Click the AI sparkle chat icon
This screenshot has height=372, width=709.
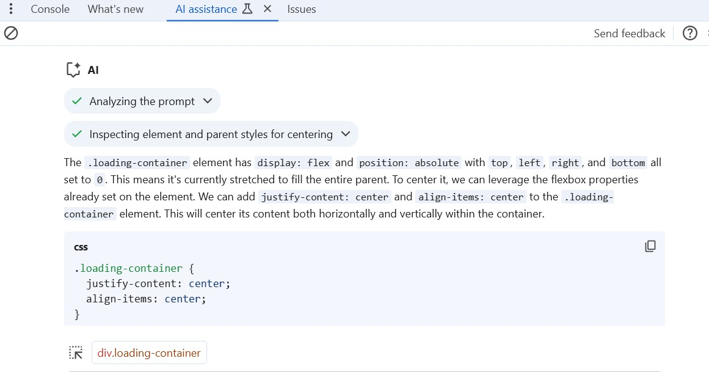pyautogui.click(x=73, y=70)
